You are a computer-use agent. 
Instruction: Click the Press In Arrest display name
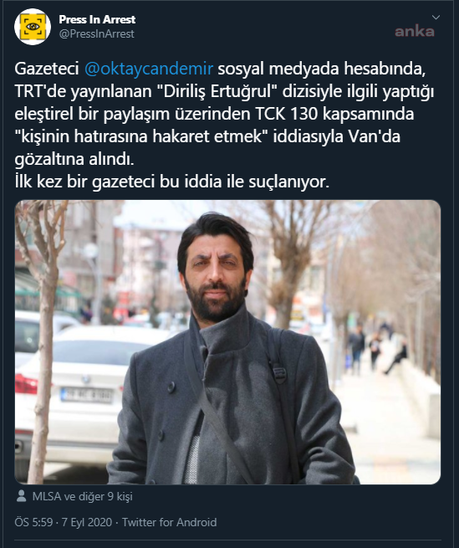coord(97,19)
